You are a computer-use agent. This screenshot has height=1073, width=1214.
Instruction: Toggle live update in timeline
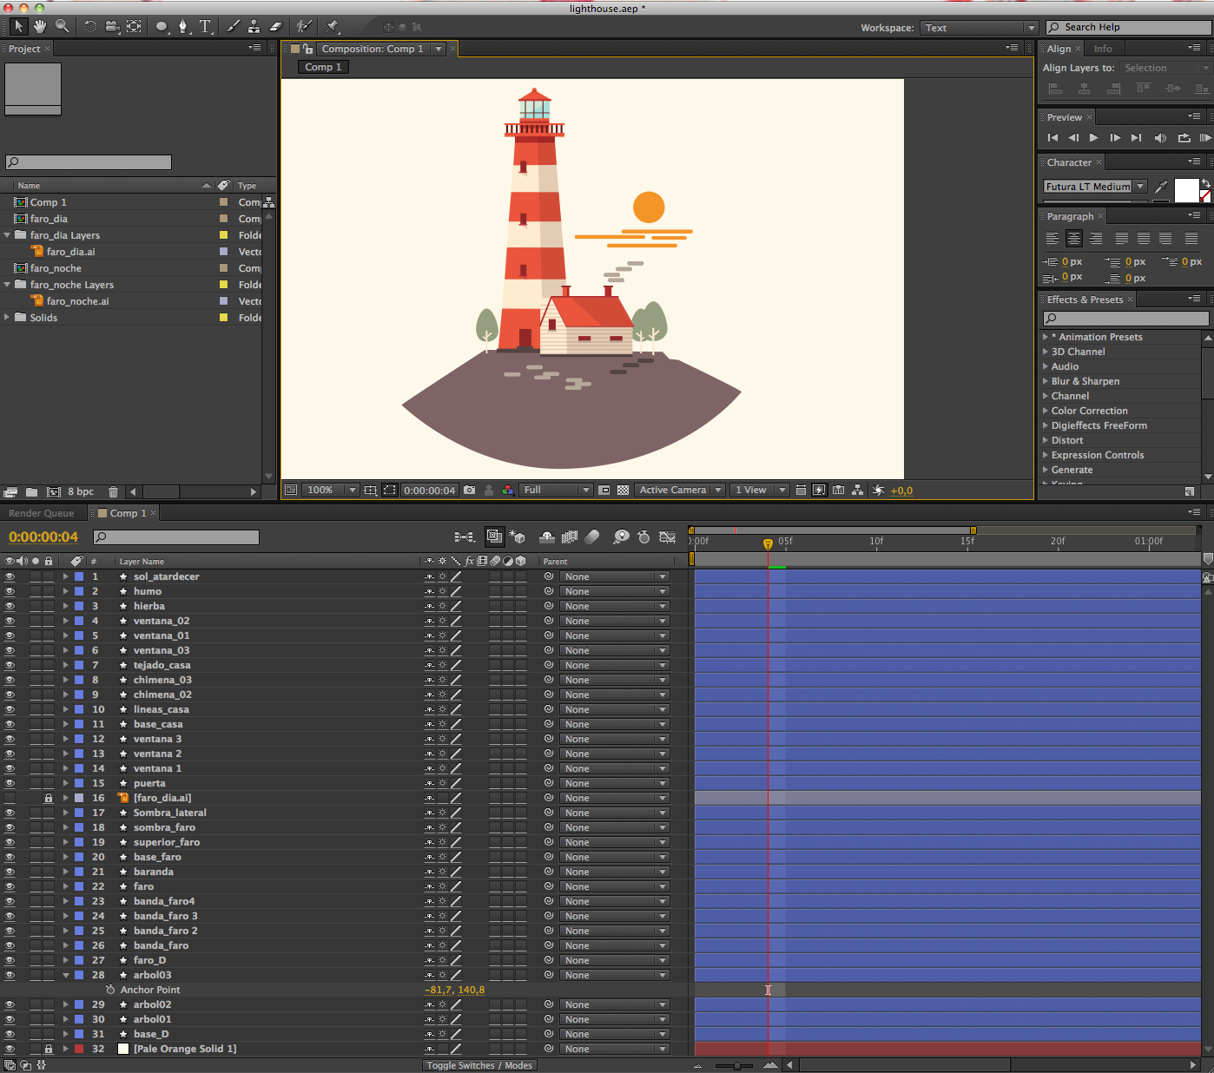click(494, 537)
